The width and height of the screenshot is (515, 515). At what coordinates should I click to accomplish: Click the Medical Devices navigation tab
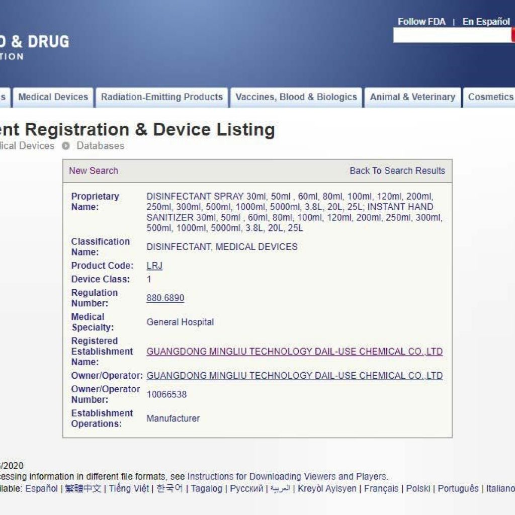pos(53,97)
